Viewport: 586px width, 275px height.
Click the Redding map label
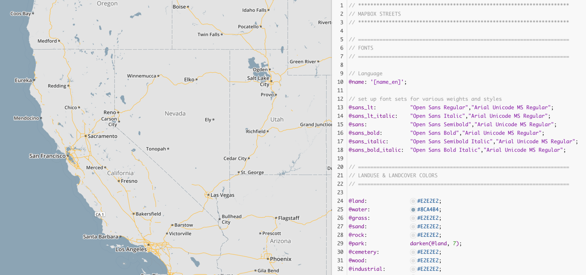57,86
